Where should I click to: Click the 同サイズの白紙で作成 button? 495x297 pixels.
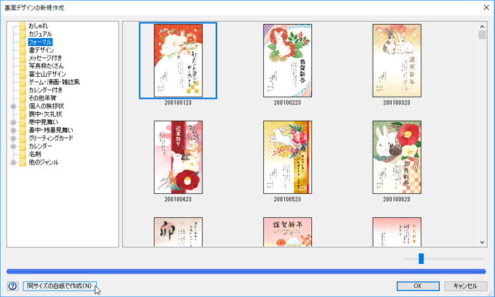click(59, 286)
